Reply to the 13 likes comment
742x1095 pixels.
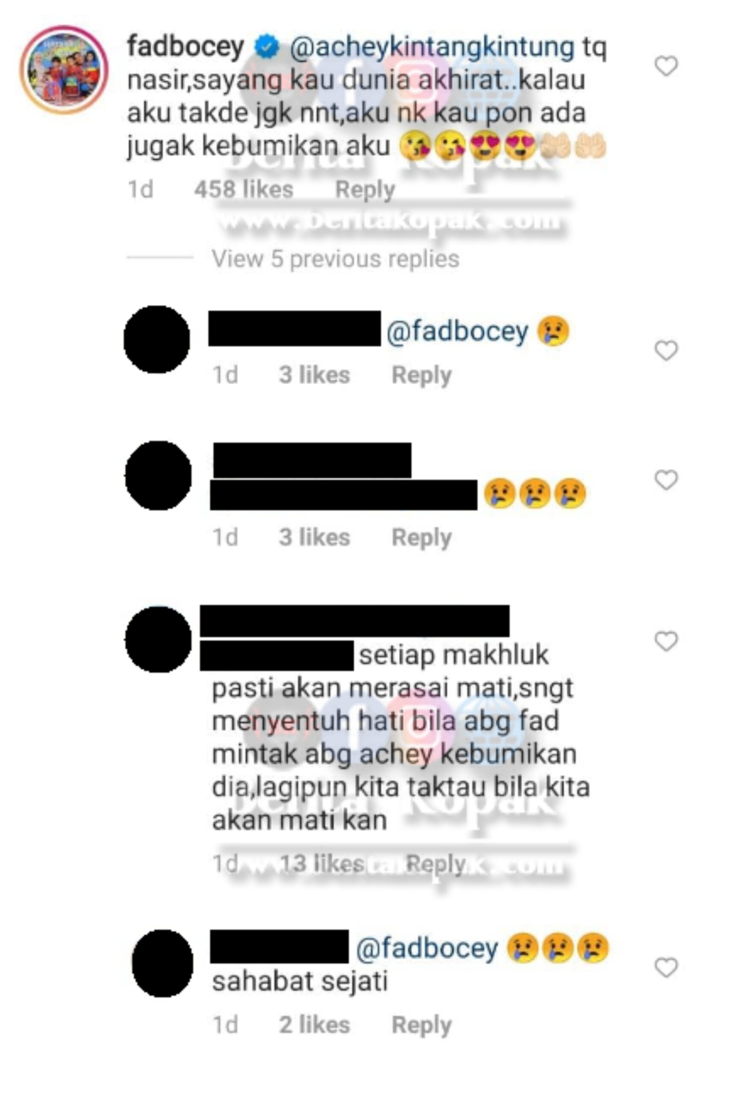tap(436, 864)
